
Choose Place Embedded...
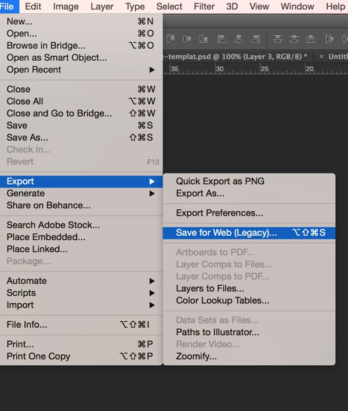point(81,237)
